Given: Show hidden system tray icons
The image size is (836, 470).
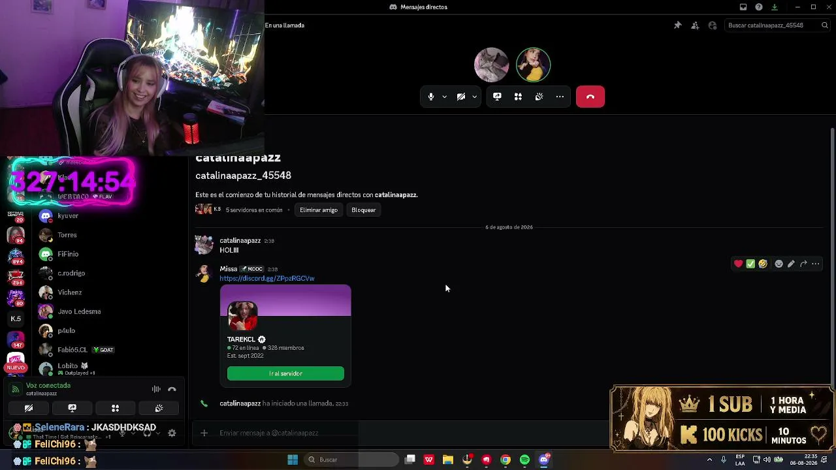Looking at the screenshot, I should (x=709, y=460).
